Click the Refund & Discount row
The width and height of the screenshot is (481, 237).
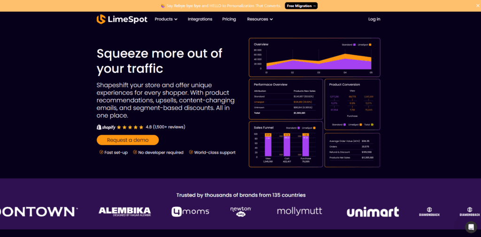(350, 152)
